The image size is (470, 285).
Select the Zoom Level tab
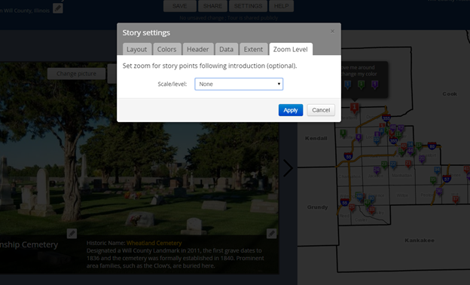291,49
